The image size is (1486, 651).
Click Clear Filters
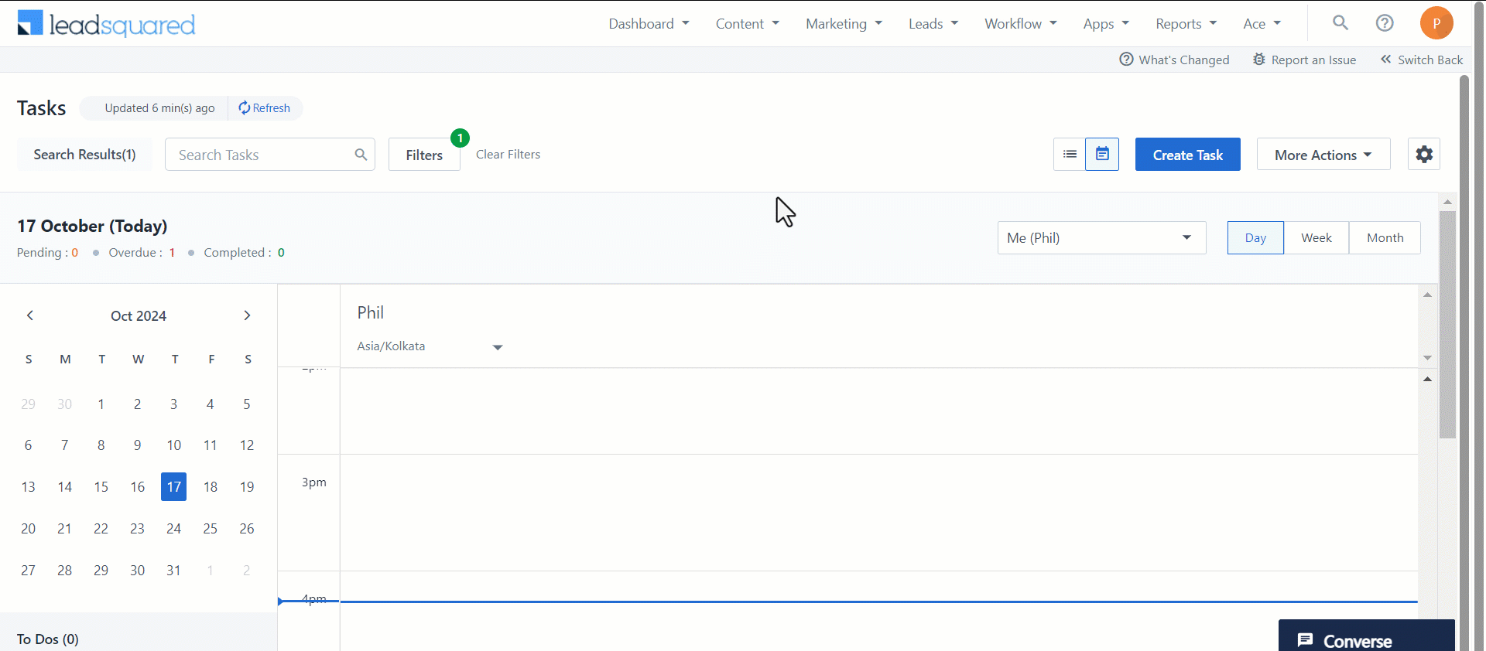point(508,155)
